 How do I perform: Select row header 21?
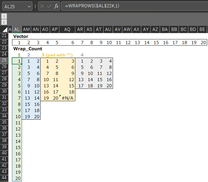[4, 36]
